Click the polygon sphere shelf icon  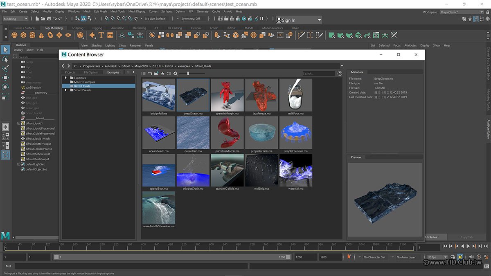[x=15, y=35]
